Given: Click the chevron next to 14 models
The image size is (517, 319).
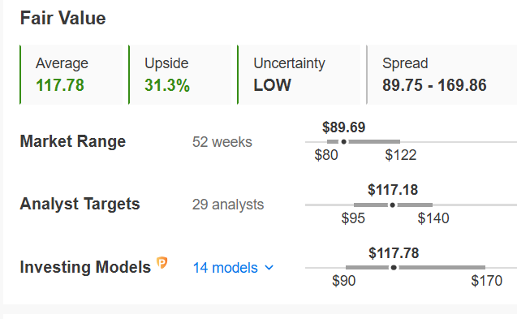Looking at the screenshot, I should pyautogui.click(x=269, y=268).
